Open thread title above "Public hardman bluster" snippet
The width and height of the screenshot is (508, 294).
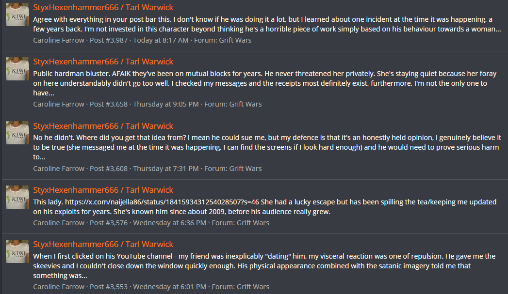103,62
